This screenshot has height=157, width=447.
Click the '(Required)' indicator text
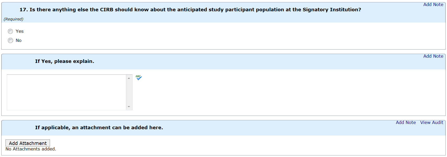click(13, 19)
